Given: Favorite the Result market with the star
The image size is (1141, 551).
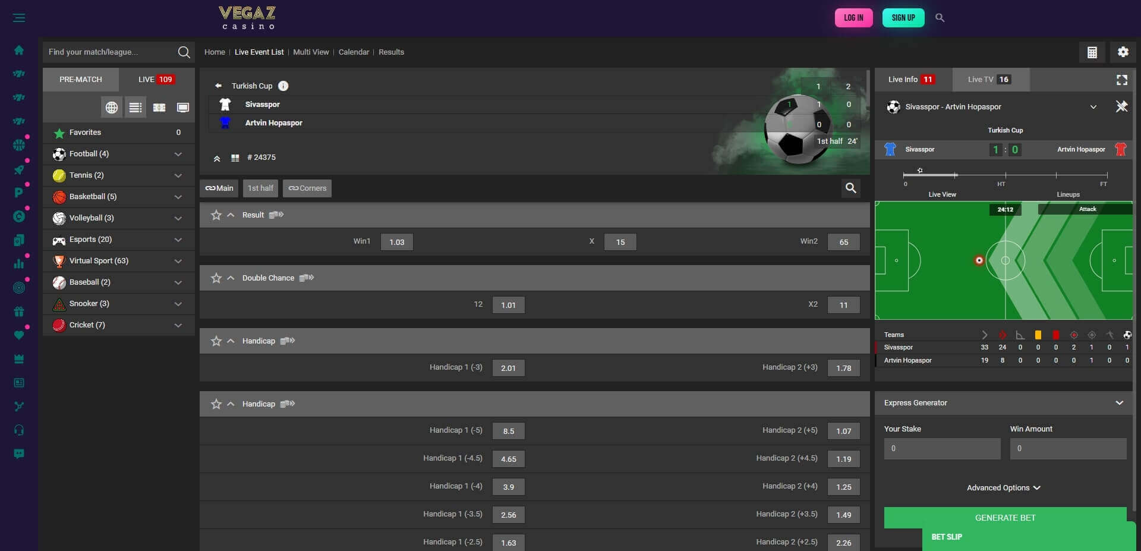Looking at the screenshot, I should pyautogui.click(x=216, y=215).
